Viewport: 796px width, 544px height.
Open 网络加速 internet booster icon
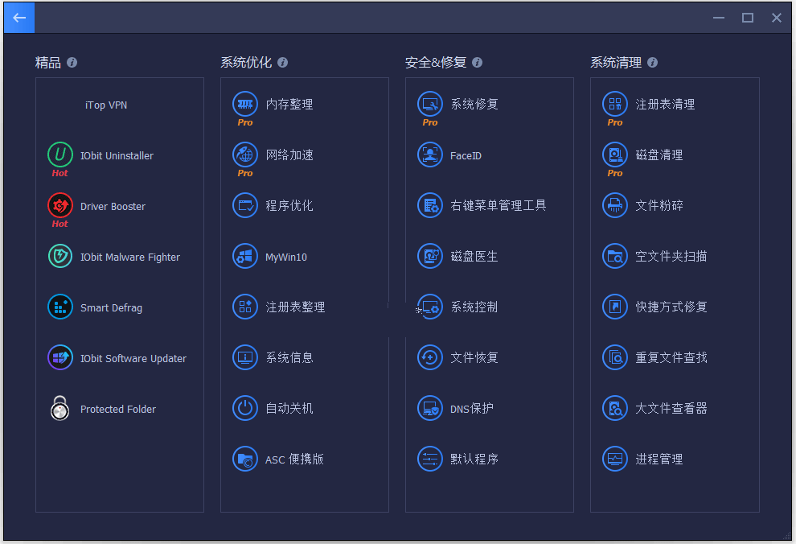245,155
